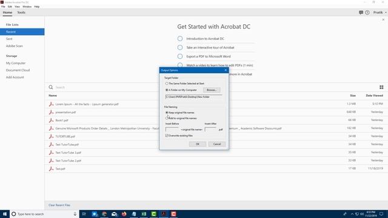Switch to thumbnail grid view
Image resolution: width=388 pixels, height=218 pixels.
click(381, 87)
